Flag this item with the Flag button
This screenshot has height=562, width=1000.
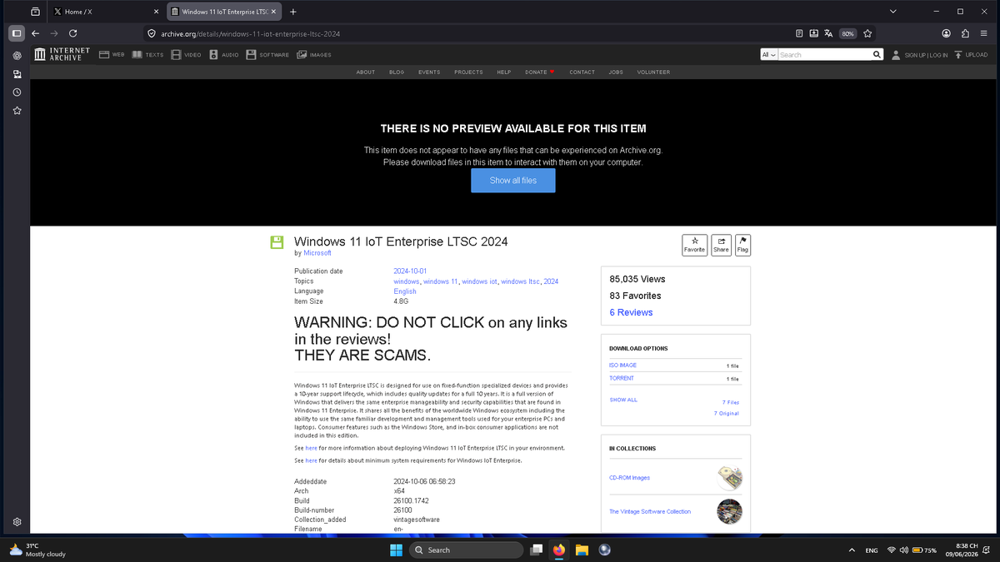(742, 245)
